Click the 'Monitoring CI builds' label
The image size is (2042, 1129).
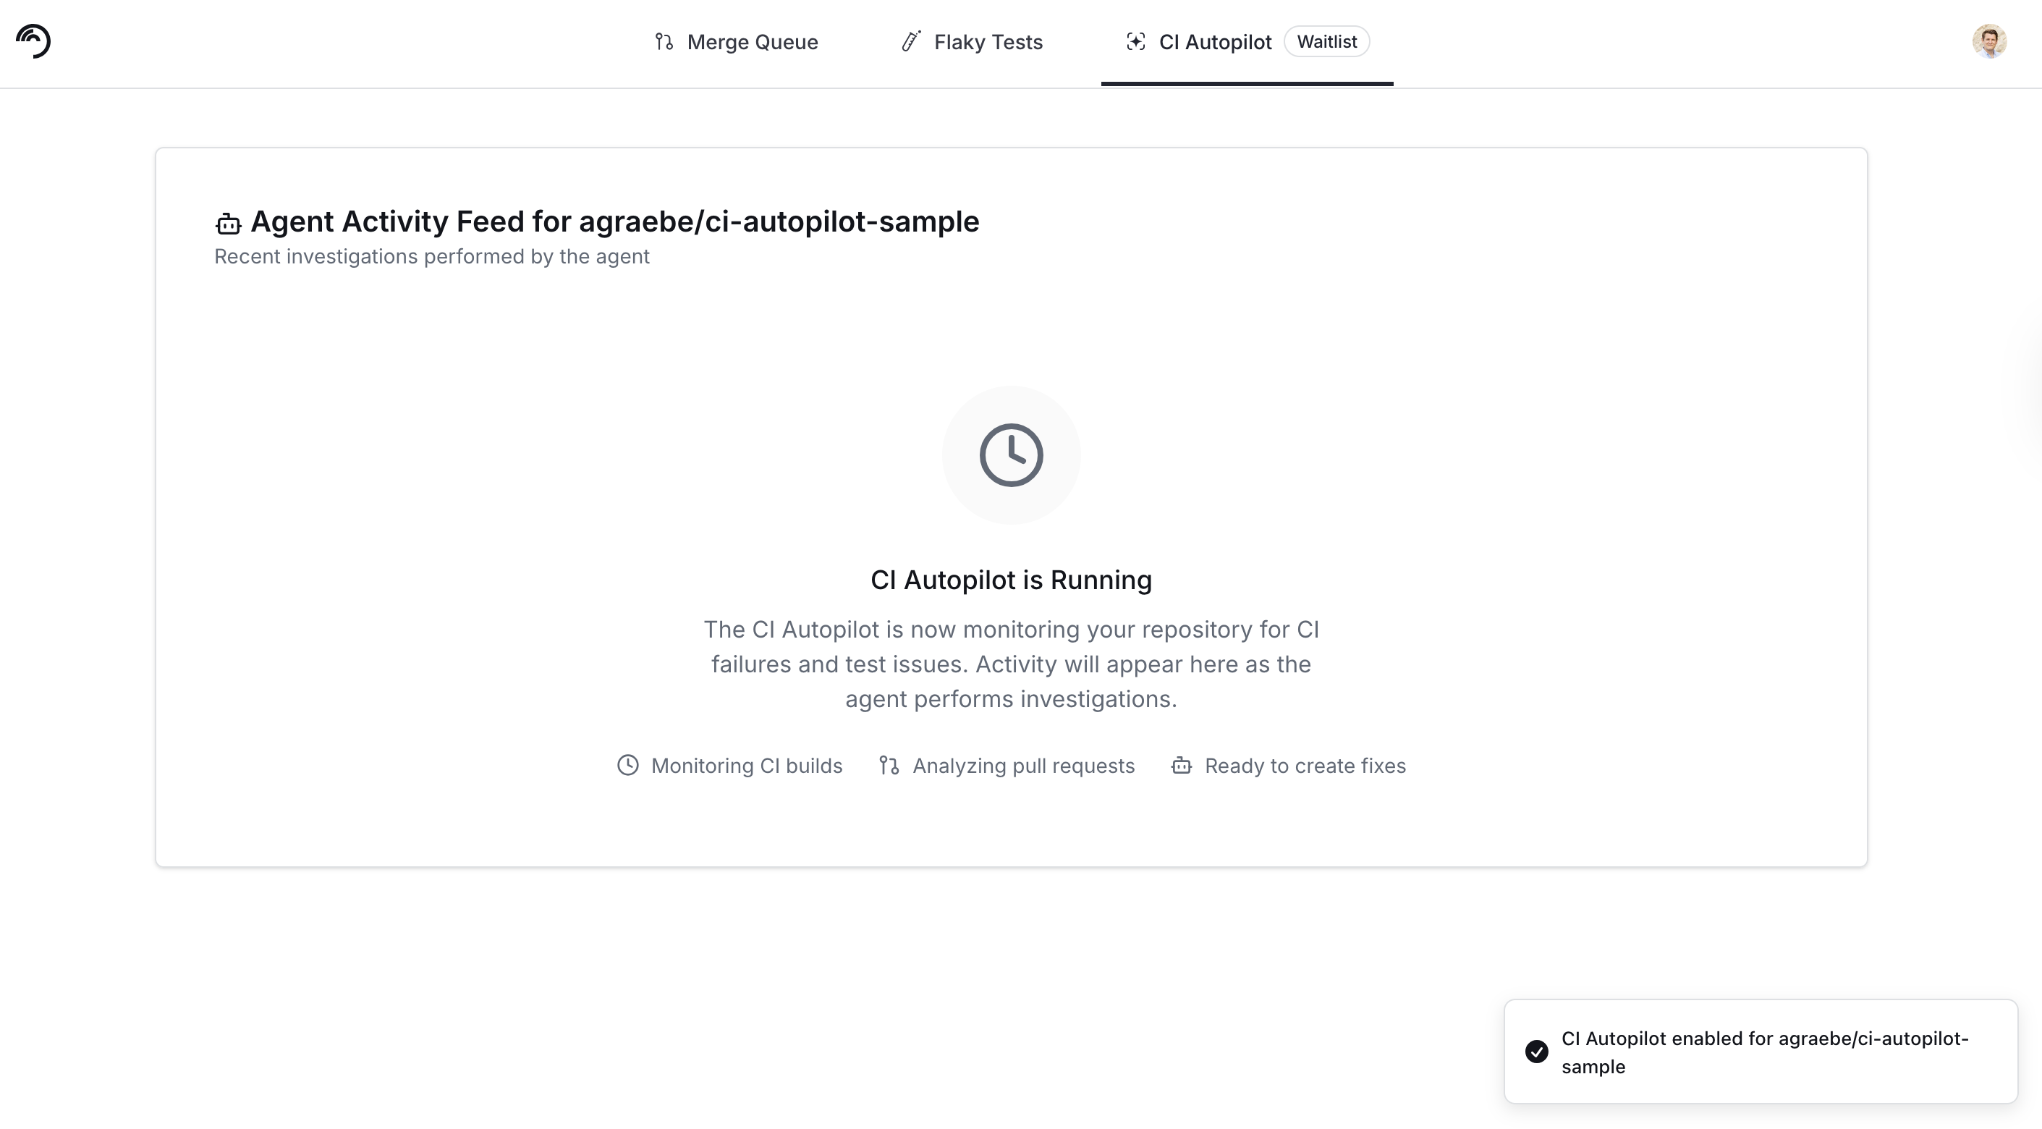(746, 766)
